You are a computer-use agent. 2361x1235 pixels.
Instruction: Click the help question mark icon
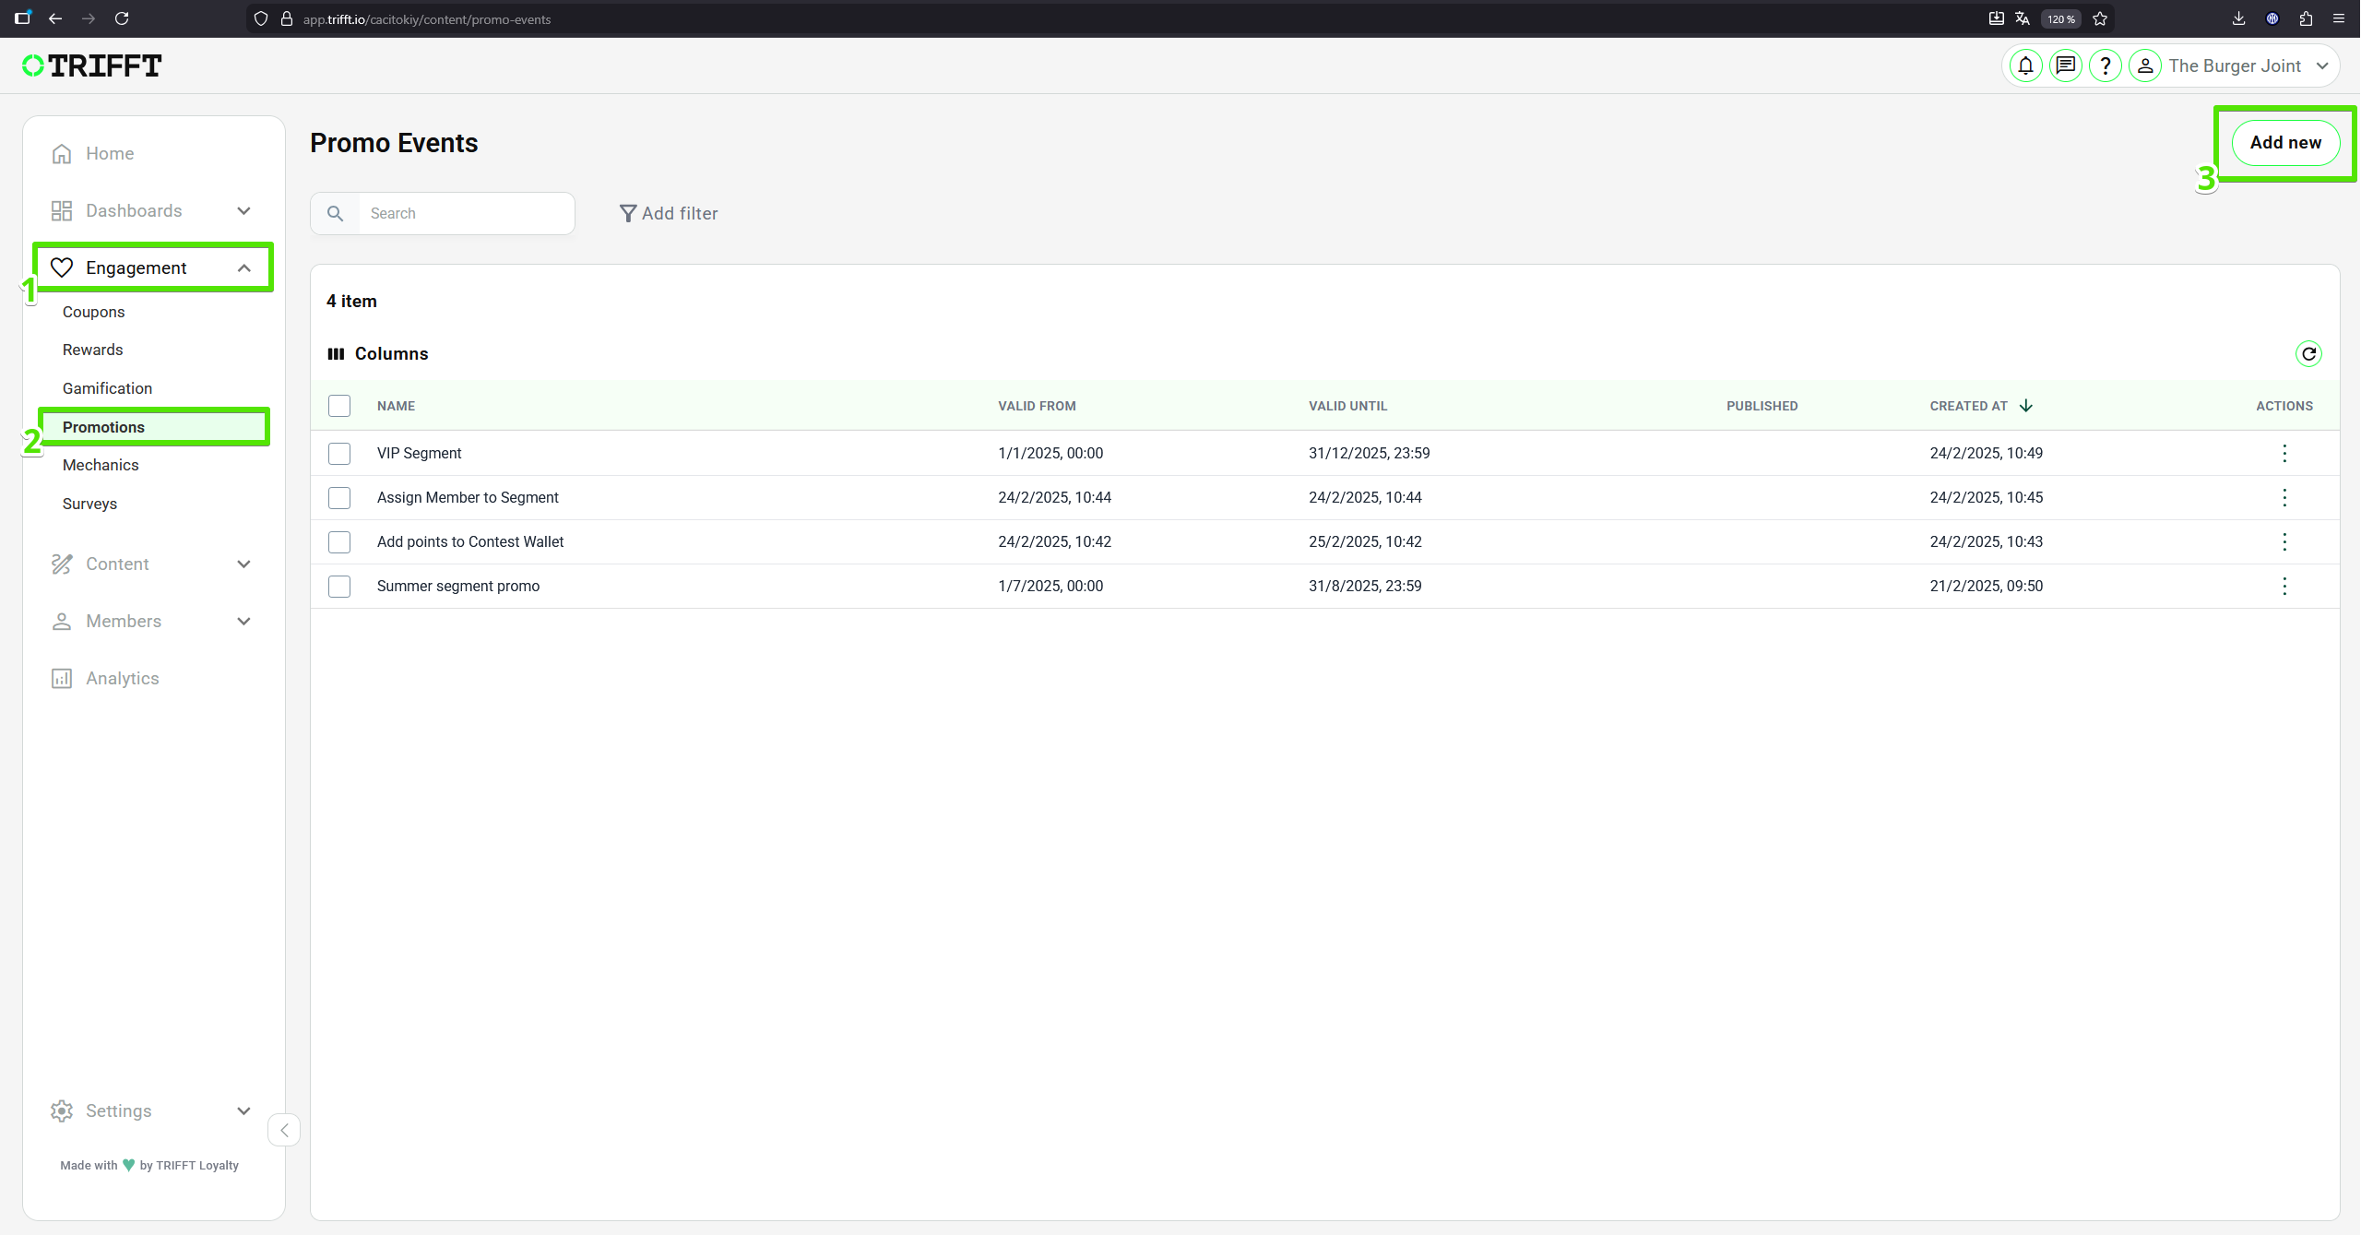2105,65
